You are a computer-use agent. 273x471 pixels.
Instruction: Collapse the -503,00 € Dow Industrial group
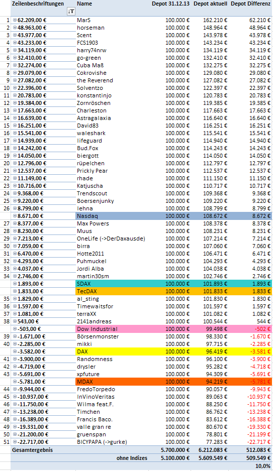[15, 329]
